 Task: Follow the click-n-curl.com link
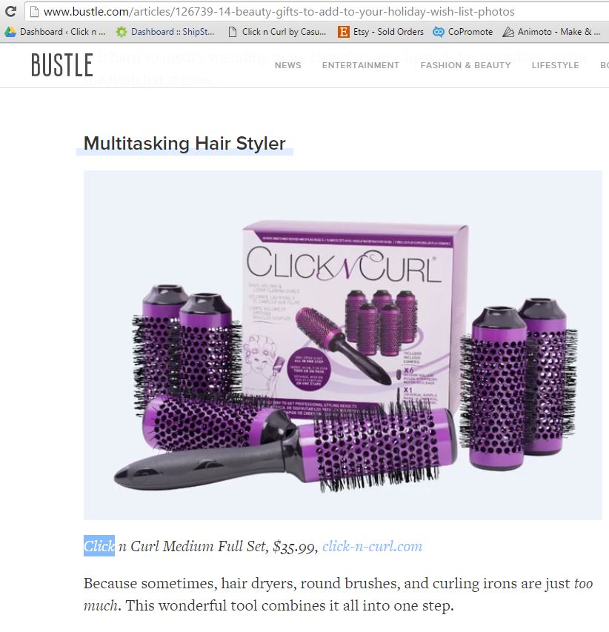(372, 546)
